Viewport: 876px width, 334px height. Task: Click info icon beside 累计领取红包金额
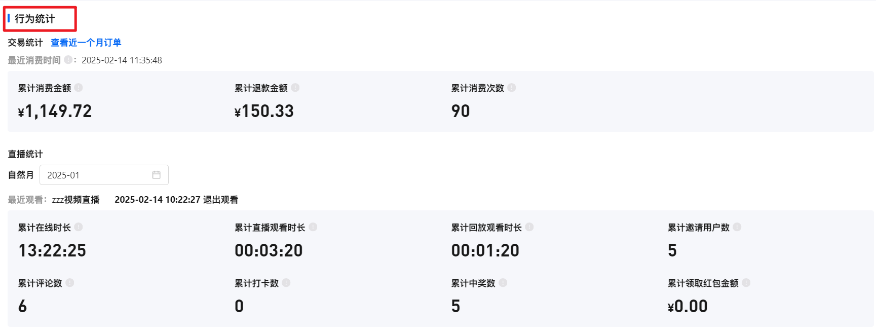(x=746, y=283)
